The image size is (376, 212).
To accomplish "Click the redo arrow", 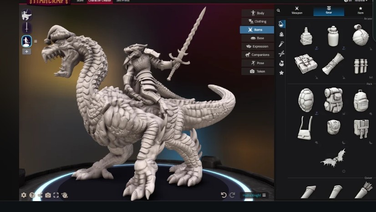I will (x=232, y=195).
